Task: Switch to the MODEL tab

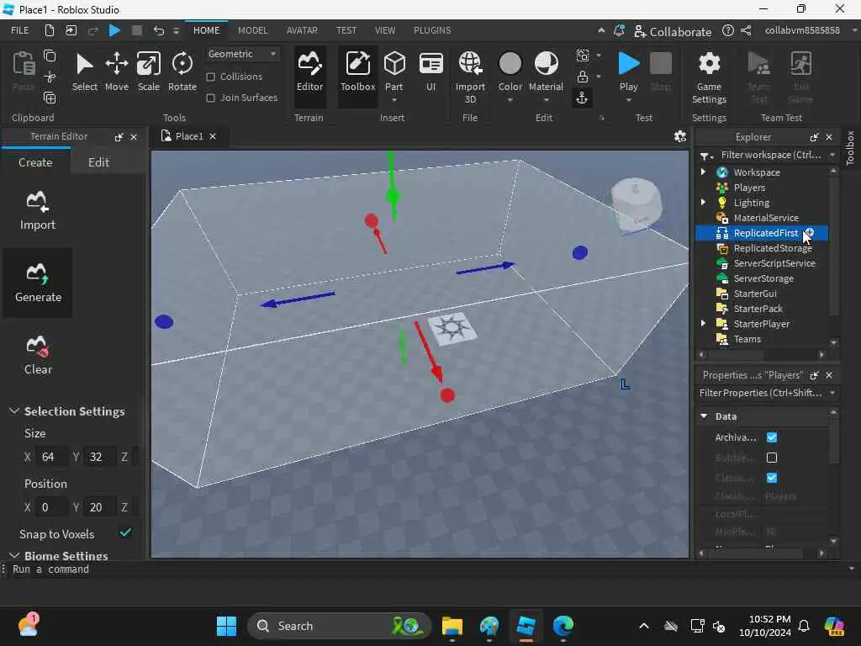Action: tap(252, 30)
